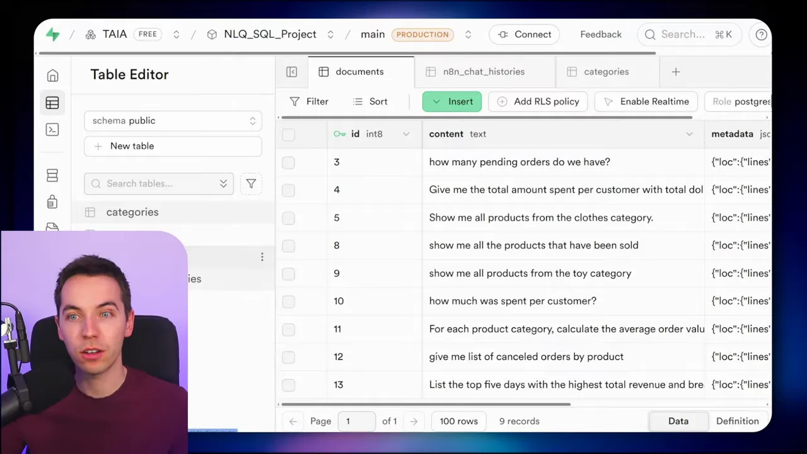Open the help icon in the top bar

761,35
